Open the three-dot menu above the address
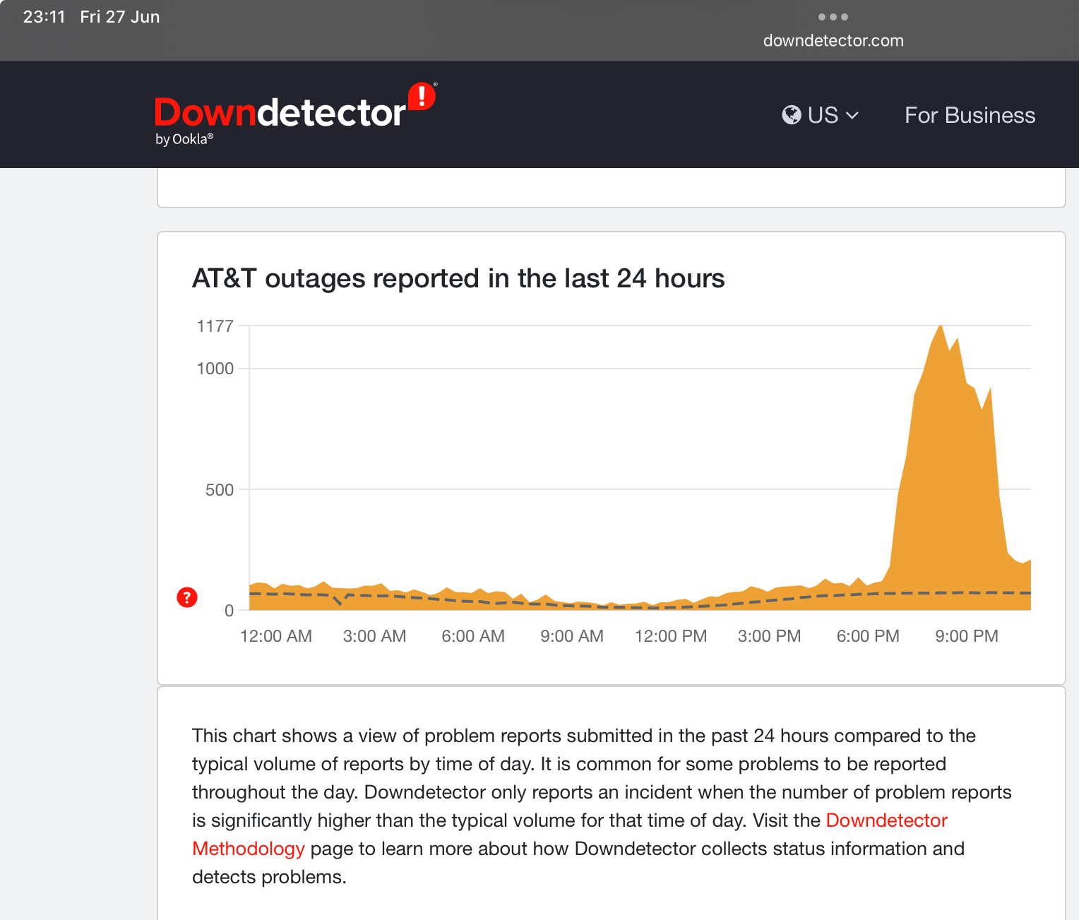The image size is (1079, 920). [x=833, y=17]
